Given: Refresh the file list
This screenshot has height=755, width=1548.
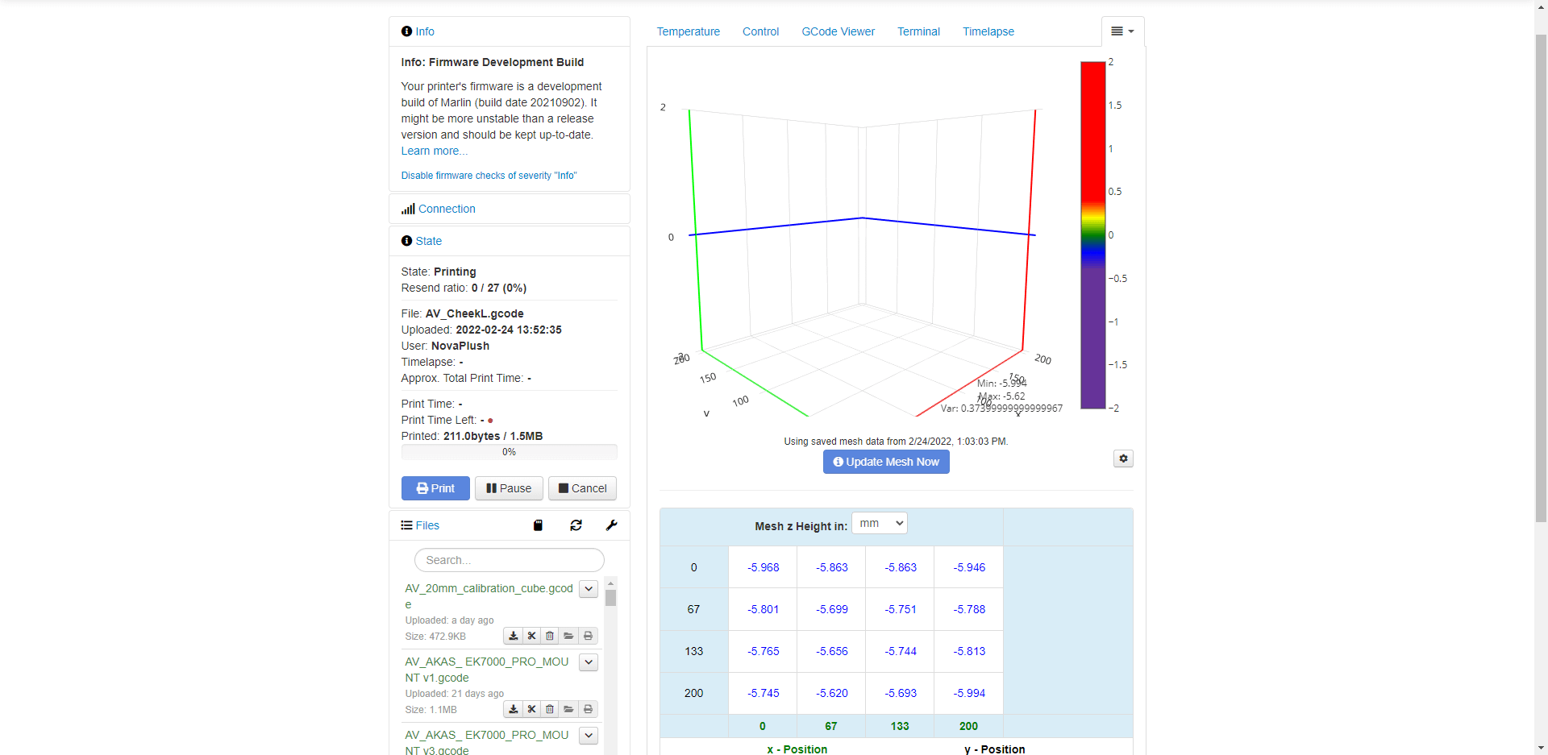Looking at the screenshot, I should point(576,525).
